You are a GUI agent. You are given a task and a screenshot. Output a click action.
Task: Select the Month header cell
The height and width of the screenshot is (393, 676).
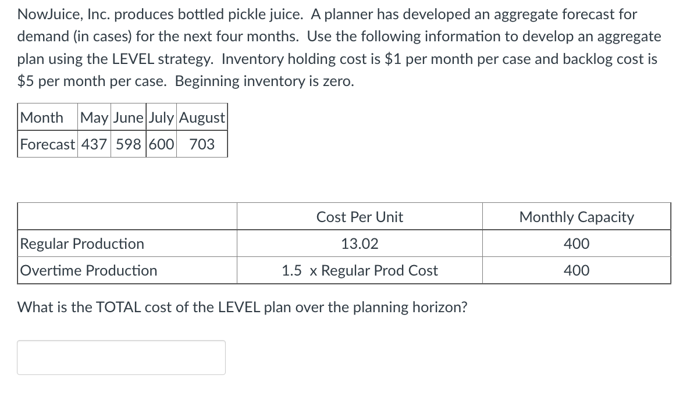[42, 117]
